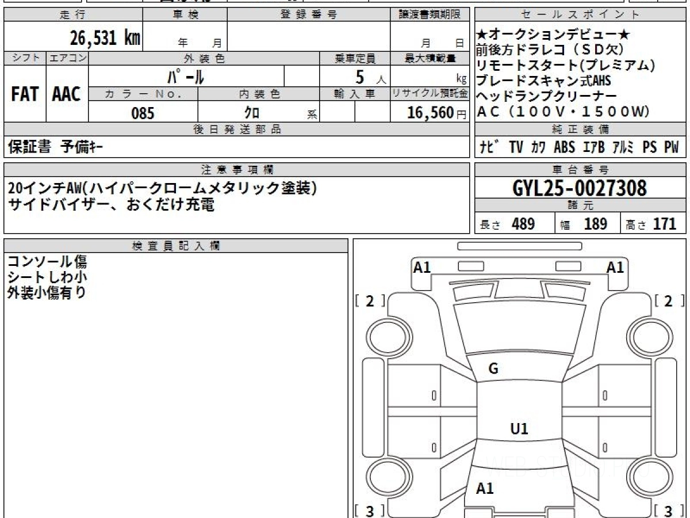Click the 最大積載量 header cell
The height and width of the screenshot is (518, 690).
pos(430,58)
